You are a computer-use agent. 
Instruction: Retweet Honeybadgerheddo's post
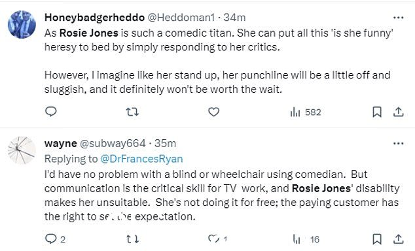pos(132,112)
